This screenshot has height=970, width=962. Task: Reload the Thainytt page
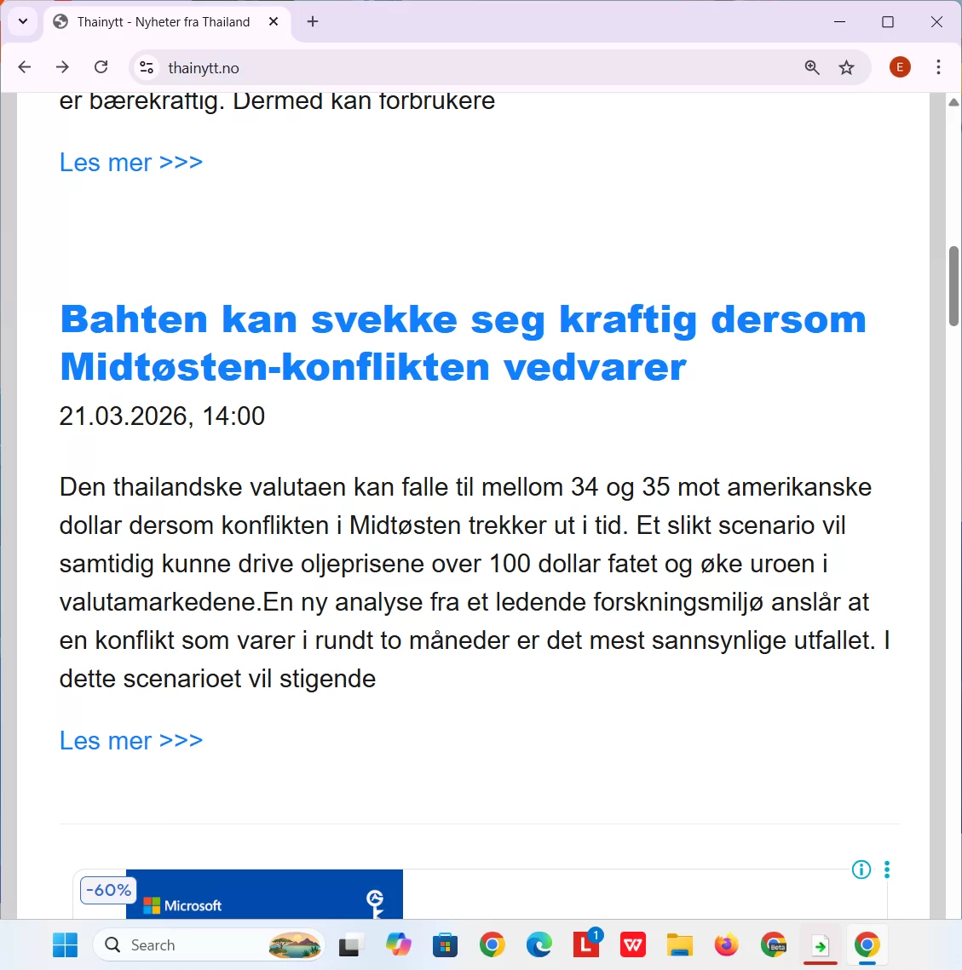[x=101, y=66]
